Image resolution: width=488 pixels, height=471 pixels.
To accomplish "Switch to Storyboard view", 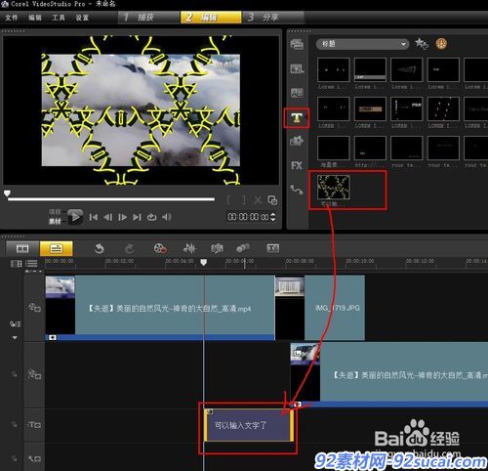I will click(22, 249).
